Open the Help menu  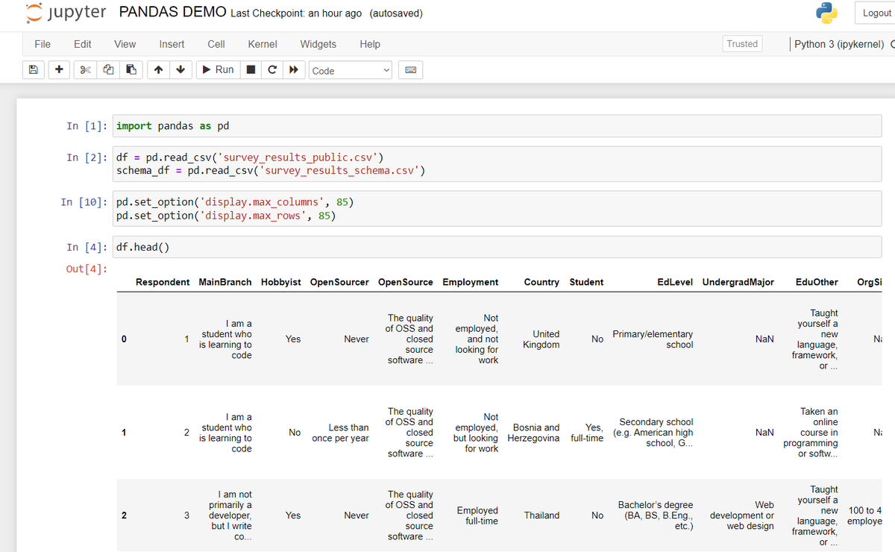click(370, 44)
